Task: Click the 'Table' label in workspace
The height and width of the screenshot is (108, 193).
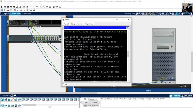Action: point(148,91)
